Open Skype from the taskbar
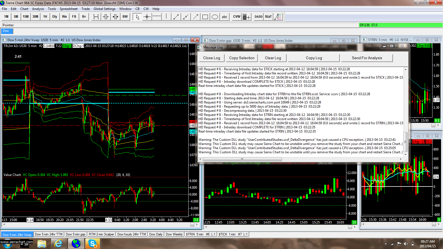Screen dimensions: 443x249 tap(92, 243)
